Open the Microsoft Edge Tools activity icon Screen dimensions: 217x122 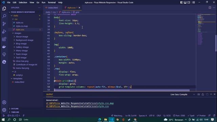(x=4, y=62)
